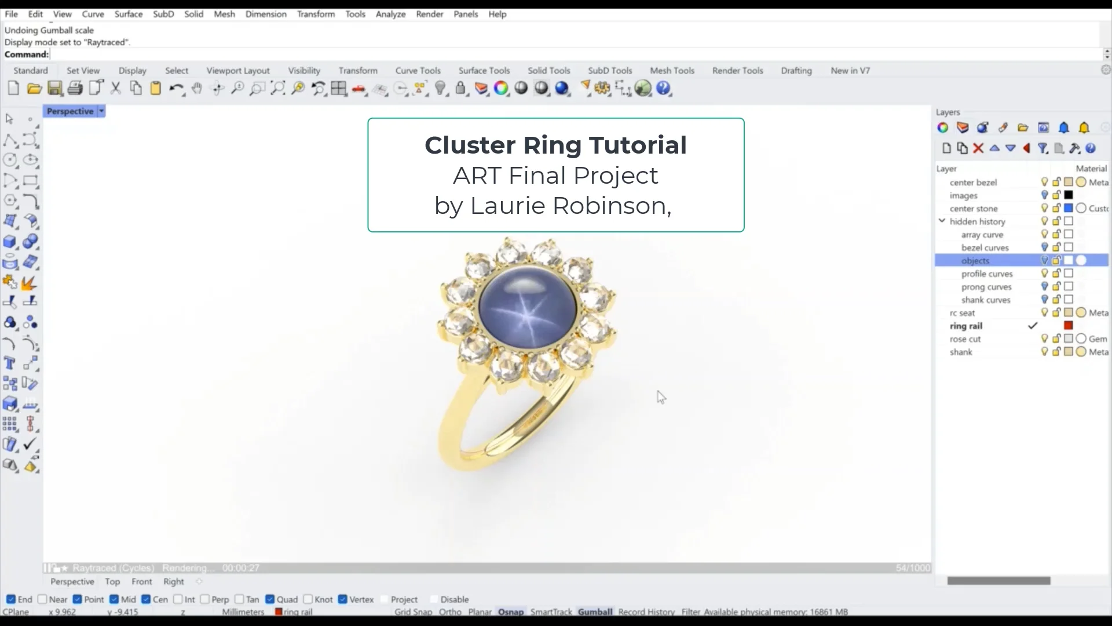Open the Render menu
The image size is (1112, 626).
pos(430,14)
